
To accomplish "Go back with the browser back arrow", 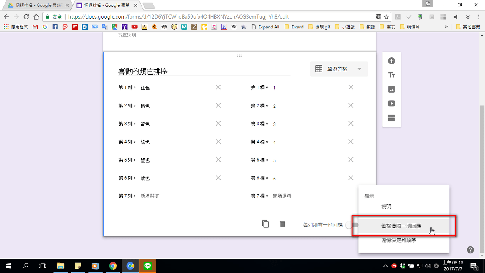I will click(6, 17).
